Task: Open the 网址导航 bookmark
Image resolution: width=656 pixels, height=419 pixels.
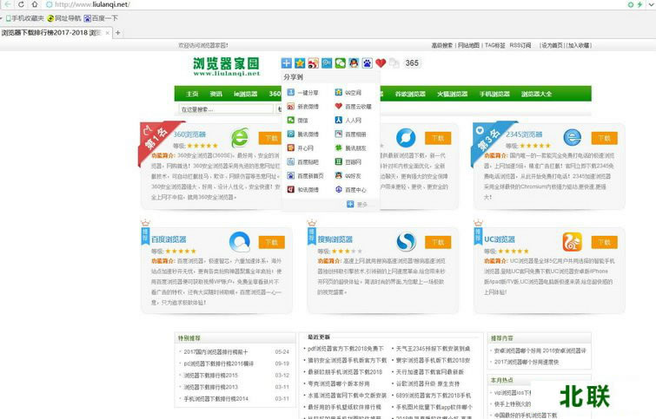Action: pyautogui.click(x=64, y=18)
